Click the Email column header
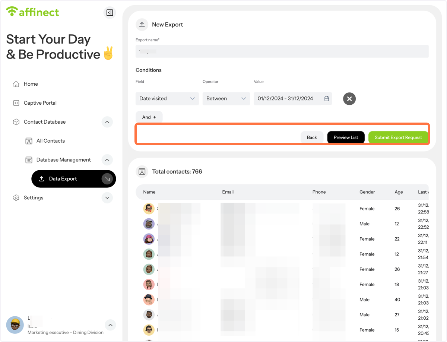 pos(228,192)
